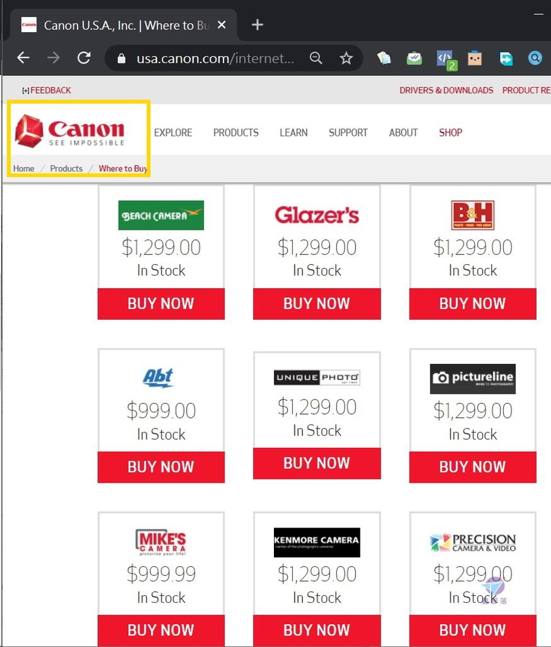Buy now from Pictureline
This screenshot has width=551, height=647.
tap(473, 467)
